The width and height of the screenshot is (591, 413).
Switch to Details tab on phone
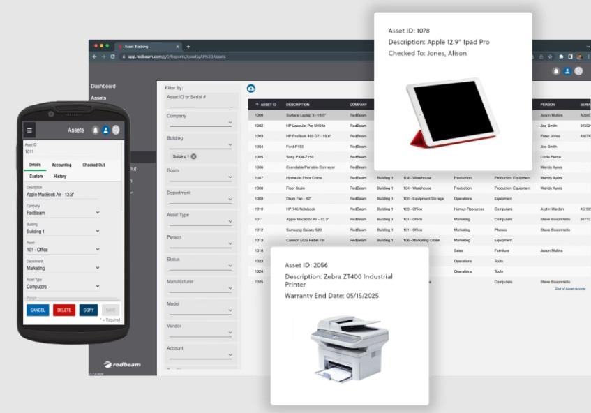(35, 165)
